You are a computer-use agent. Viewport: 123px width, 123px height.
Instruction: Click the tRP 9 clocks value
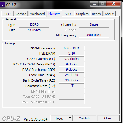coord(71,69)
